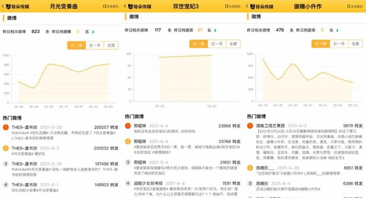Viewport: 366px width, 198px height.
Task: Go back from 月光变奏曲 page
Action: [3, 6]
